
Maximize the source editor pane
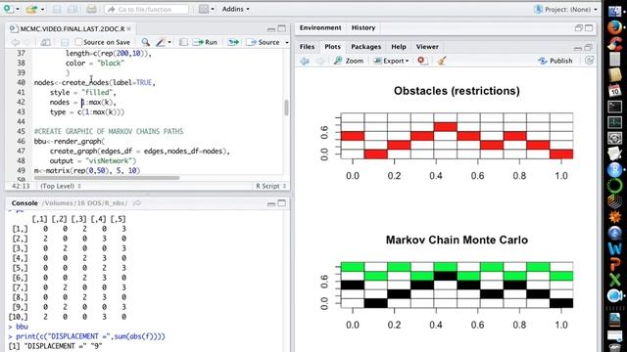282,28
